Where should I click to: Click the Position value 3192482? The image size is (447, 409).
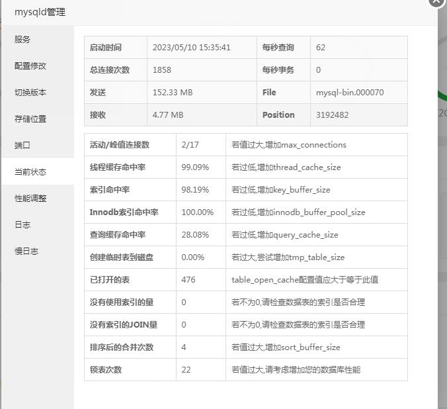[x=332, y=115]
